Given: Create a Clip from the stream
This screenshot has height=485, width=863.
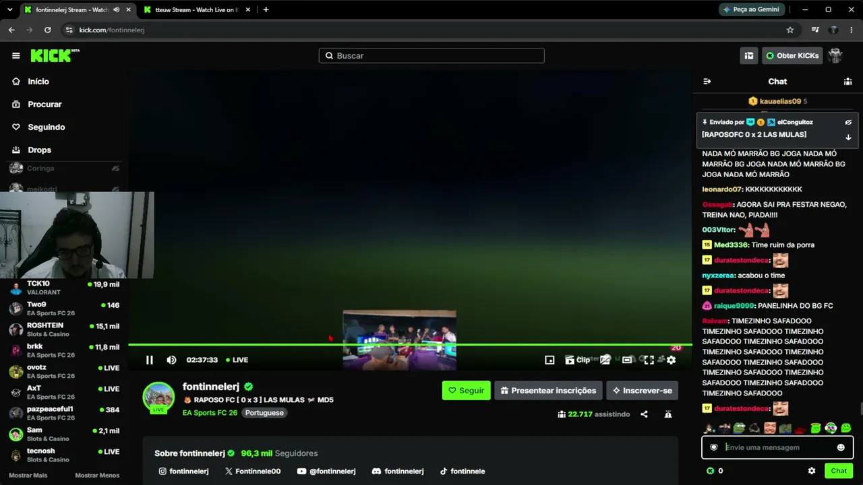Looking at the screenshot, I should 577,360.
